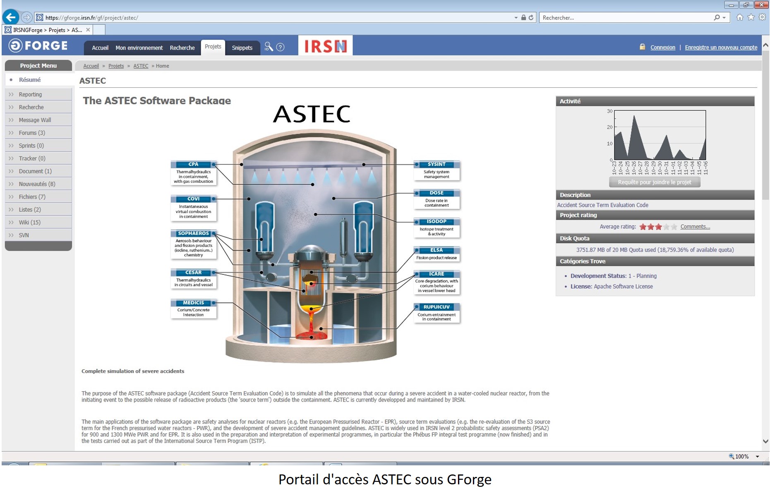The width and height of the screenshot is (770, 498).
Task: Open the search provider dropdown arrow
Action: (724, 18)
